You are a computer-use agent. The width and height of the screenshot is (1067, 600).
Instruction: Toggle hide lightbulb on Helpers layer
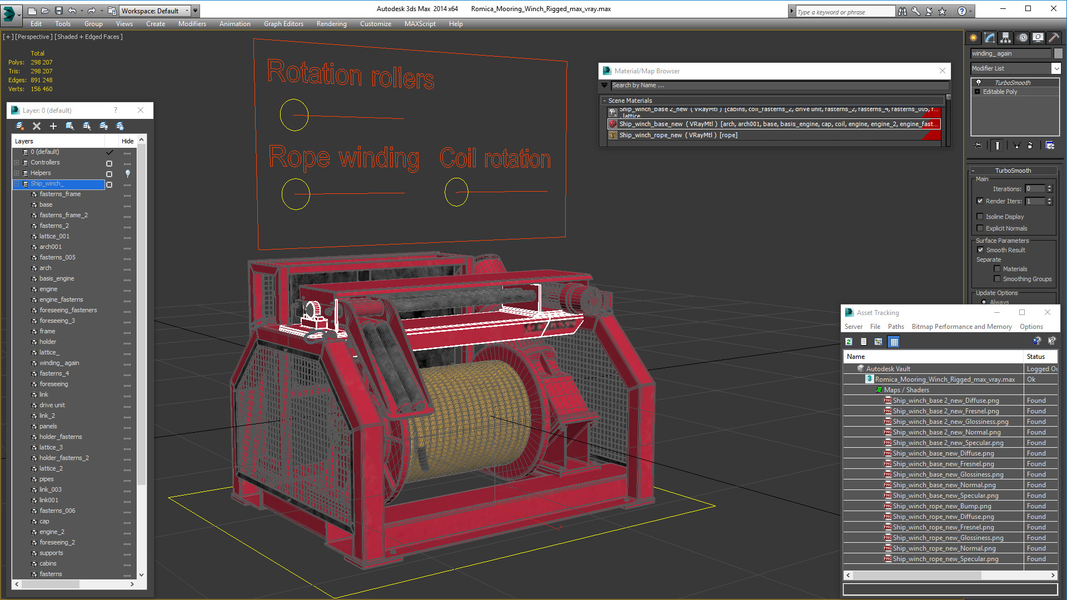127,173
